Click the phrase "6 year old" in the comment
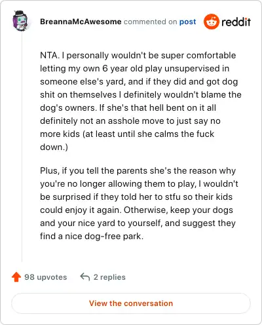The image size is (262, 325). (122, 68)
